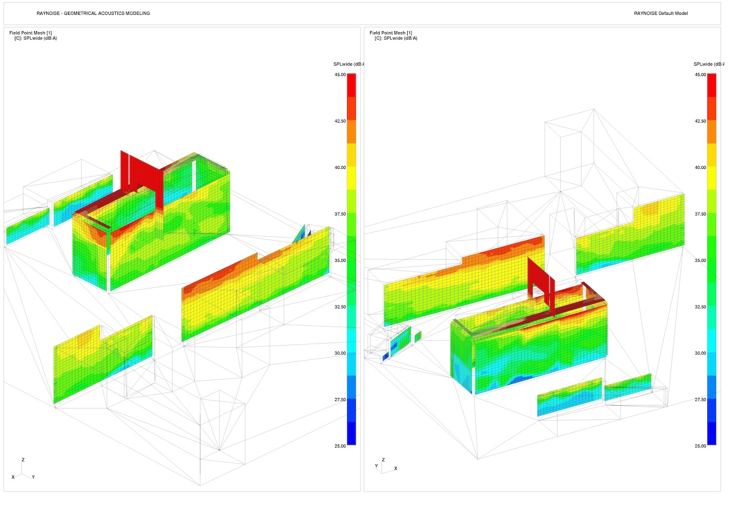Click the RAYNOISE Default Model label
The height and width of the screenshot is (524, 742).
point(661,13)
